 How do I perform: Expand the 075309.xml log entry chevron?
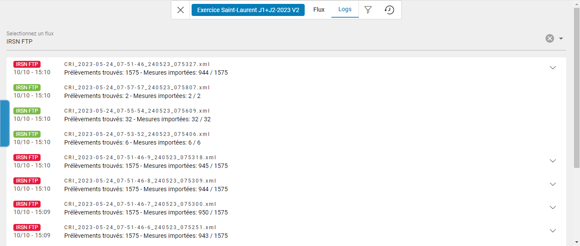pos(553,184)
